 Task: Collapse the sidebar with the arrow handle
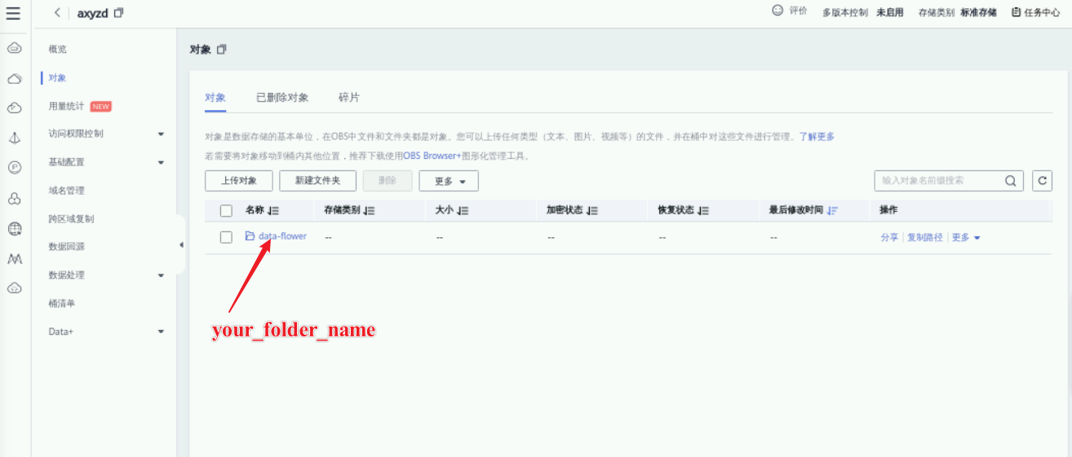180,245
